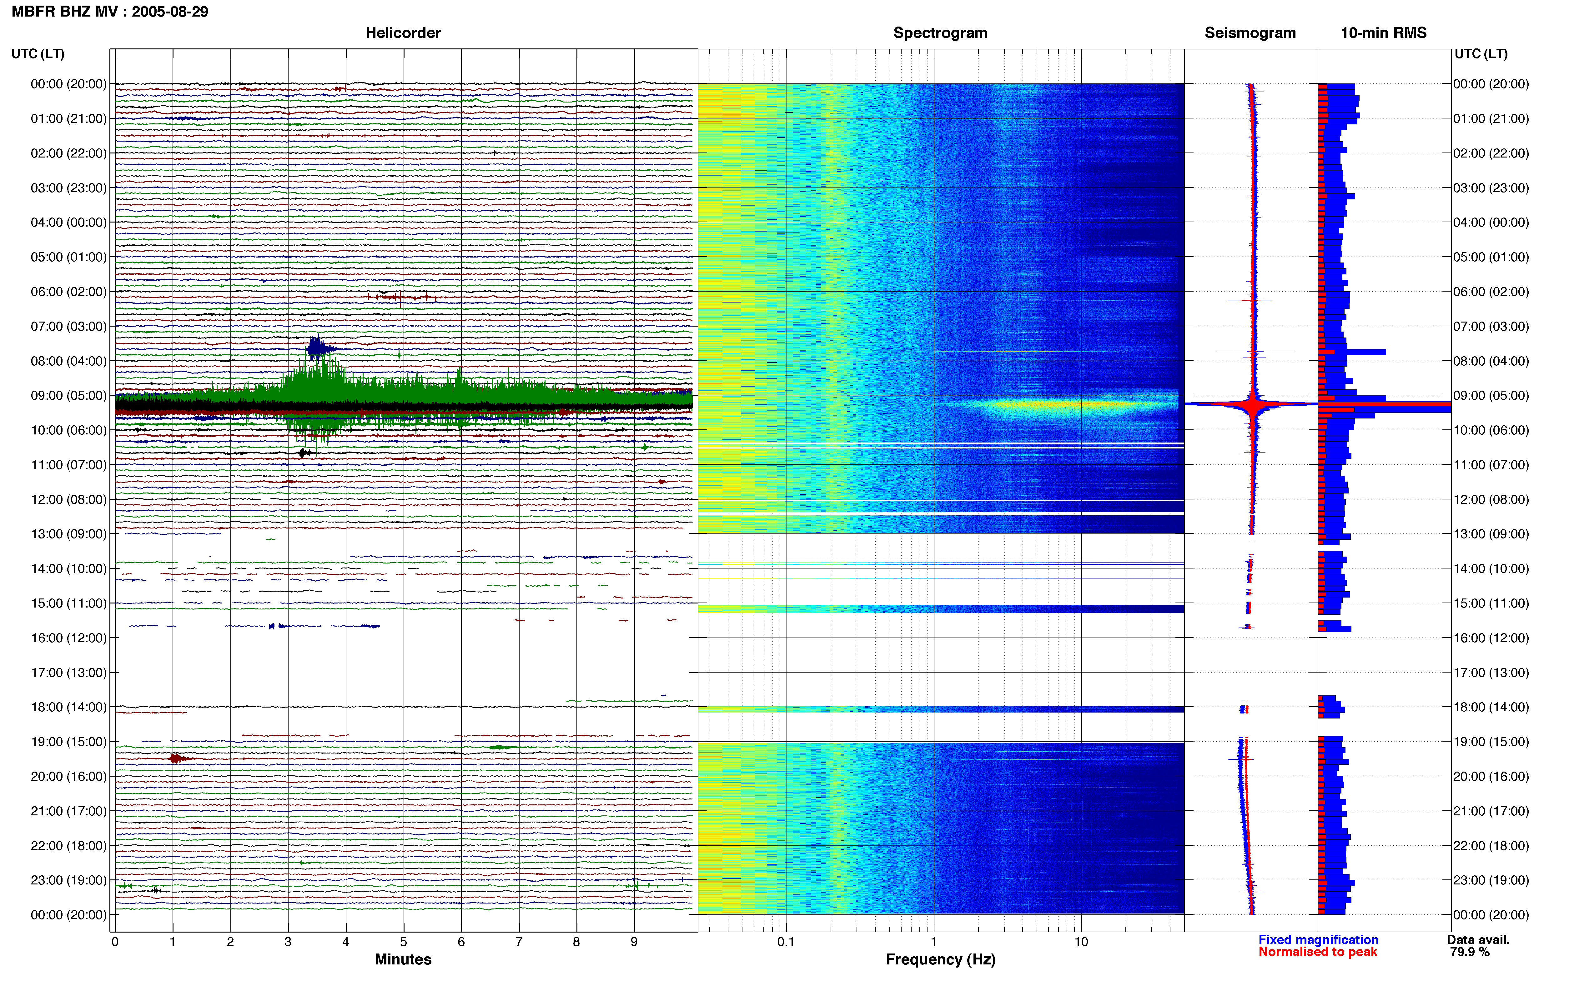Click the small blue event burst before 08:00
Viewport: 1569px width, 981px height.
[x=318, y=348]
